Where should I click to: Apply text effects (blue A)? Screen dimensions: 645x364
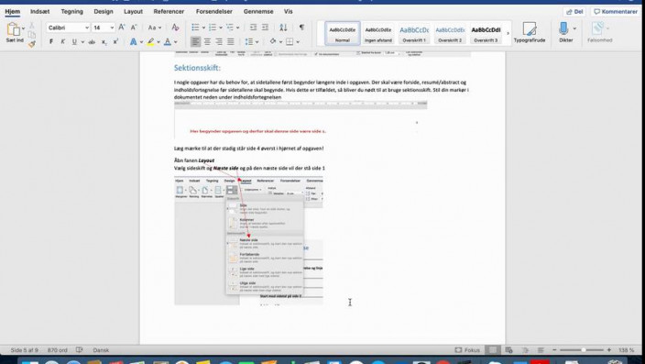(133, 41)
